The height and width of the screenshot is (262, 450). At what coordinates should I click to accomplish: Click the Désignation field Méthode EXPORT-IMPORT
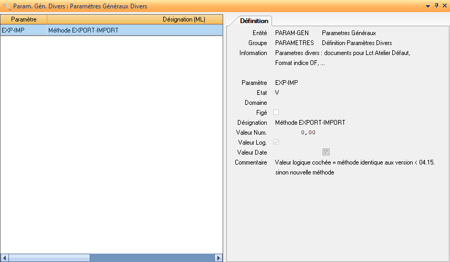click(310, 123)
